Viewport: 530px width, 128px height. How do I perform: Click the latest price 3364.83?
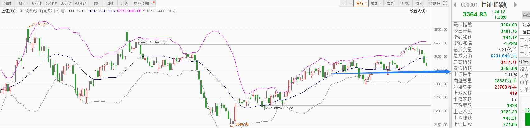475,14
